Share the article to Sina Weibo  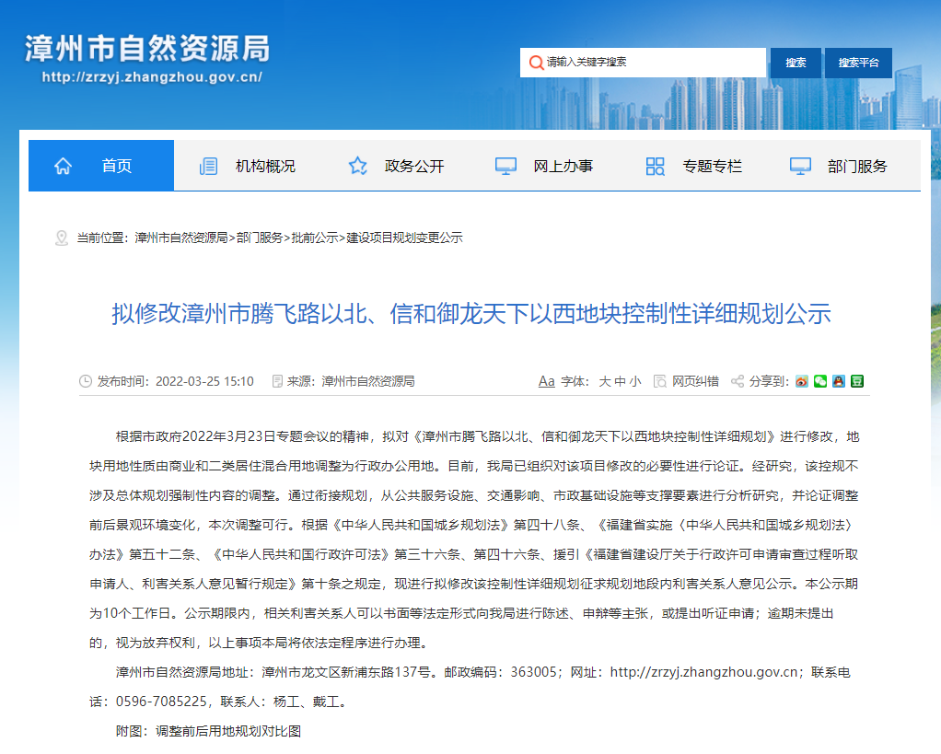click(x=801, y=381)
